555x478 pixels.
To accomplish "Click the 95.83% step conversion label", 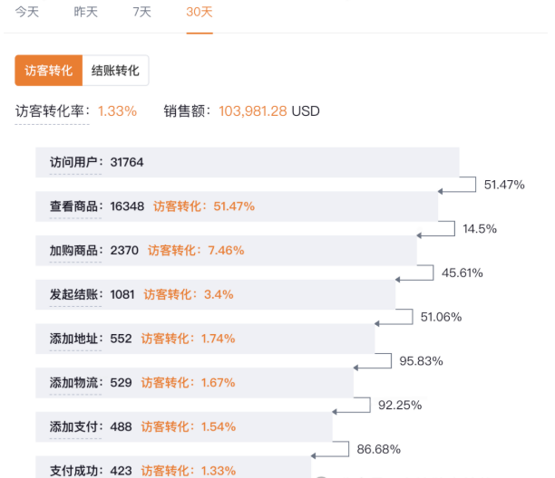I will coord(421,361).
